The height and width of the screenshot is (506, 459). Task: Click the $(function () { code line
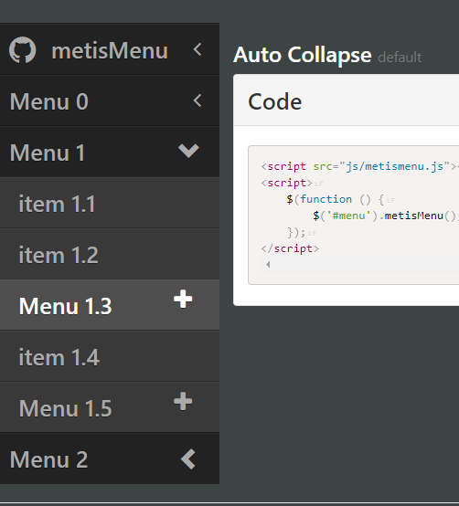[x=335, y=199]
